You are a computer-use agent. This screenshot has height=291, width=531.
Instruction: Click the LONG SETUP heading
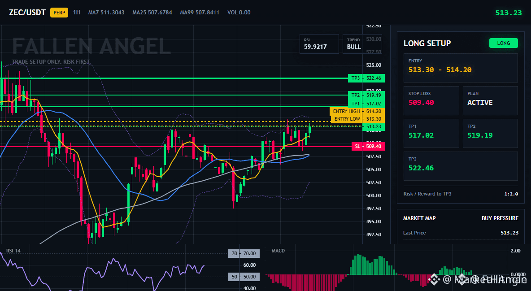[427, 43]
